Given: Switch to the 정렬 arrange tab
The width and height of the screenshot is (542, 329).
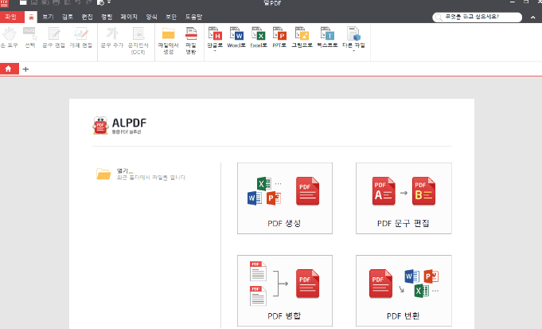Looking at the screenshot, I should [x=107, y=17].
